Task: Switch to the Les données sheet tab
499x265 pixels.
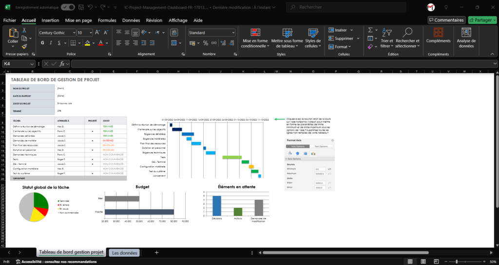Action: [125, 253]
